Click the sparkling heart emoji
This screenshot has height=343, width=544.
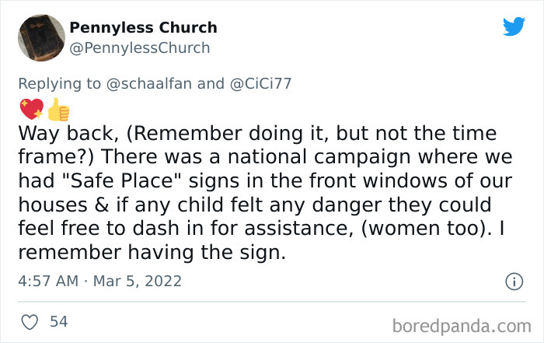30,110
